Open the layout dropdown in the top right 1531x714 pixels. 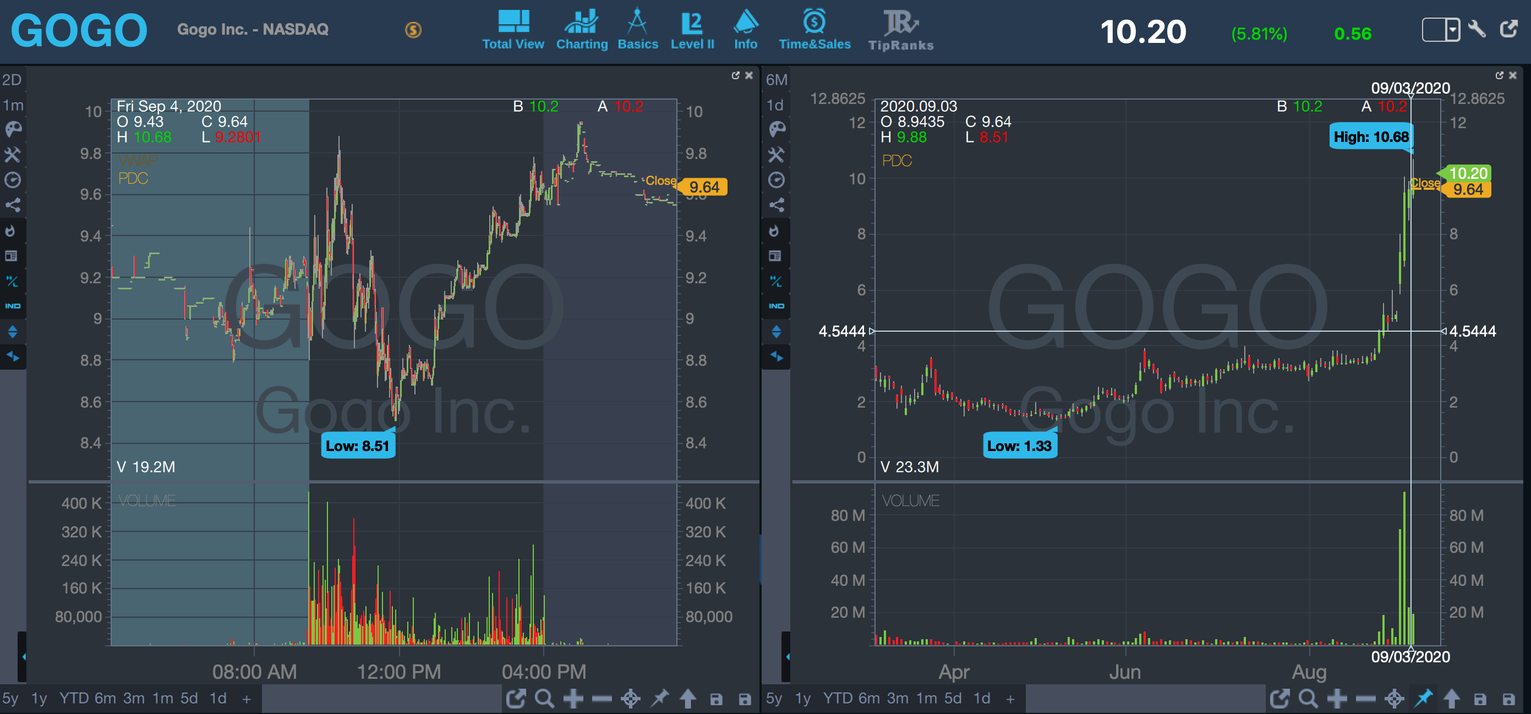click(x=1452, y=29)
